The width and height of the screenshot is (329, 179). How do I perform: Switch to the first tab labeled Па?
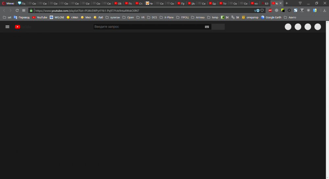22,3
